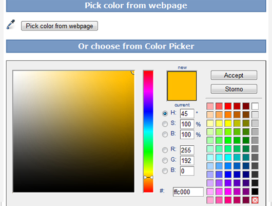Choose the pure yellow palette swatch
This screenshot has width=272, height=206.
[228, 123]
